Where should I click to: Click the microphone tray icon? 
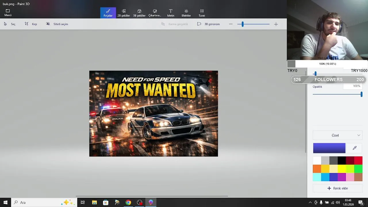pyautogui.click(x=321, y=202)
